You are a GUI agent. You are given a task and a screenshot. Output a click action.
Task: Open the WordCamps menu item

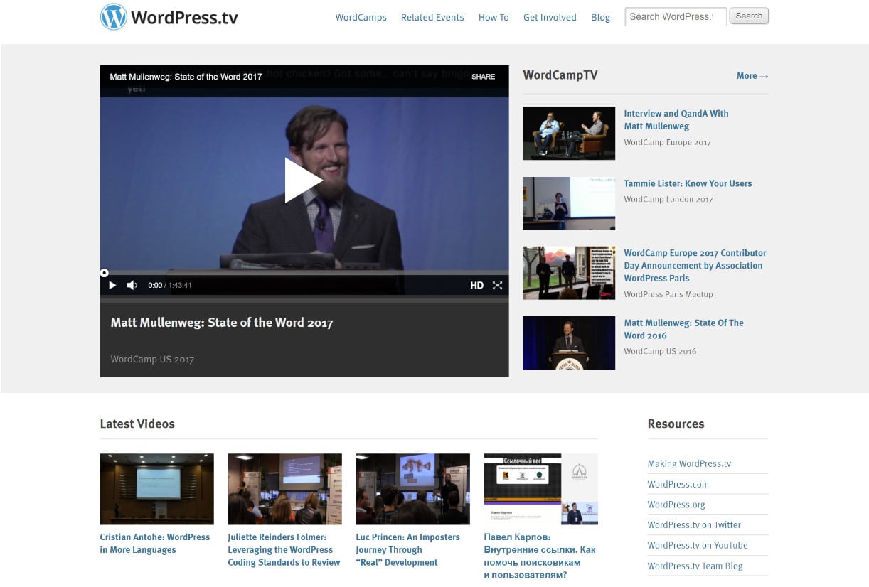click(361, 17)
